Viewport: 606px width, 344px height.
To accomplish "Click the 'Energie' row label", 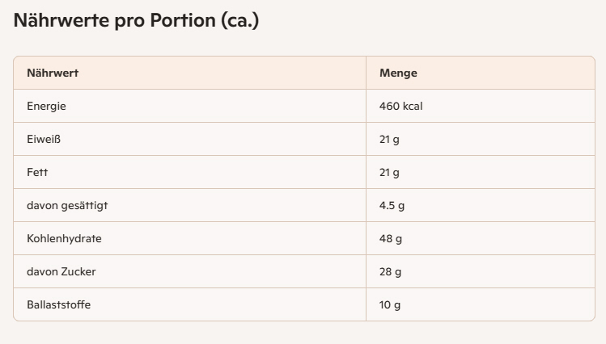I will (x=46, y=107).
